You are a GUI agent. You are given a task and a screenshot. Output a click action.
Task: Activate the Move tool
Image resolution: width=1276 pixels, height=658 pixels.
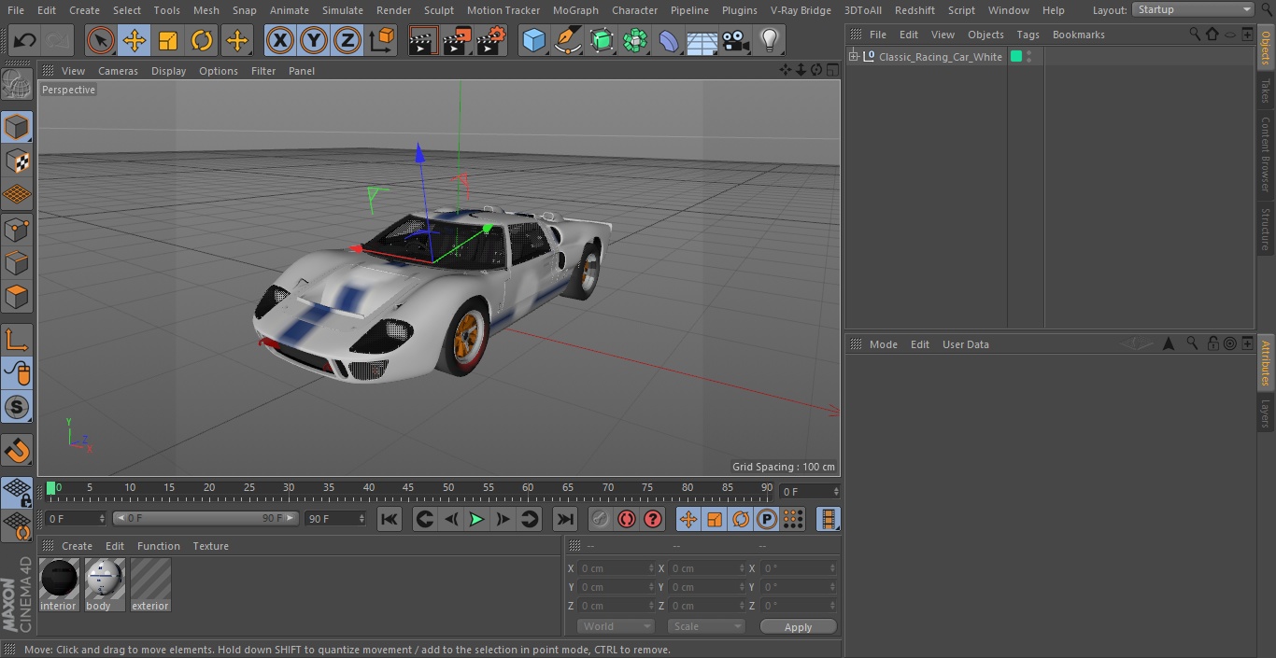134,40
